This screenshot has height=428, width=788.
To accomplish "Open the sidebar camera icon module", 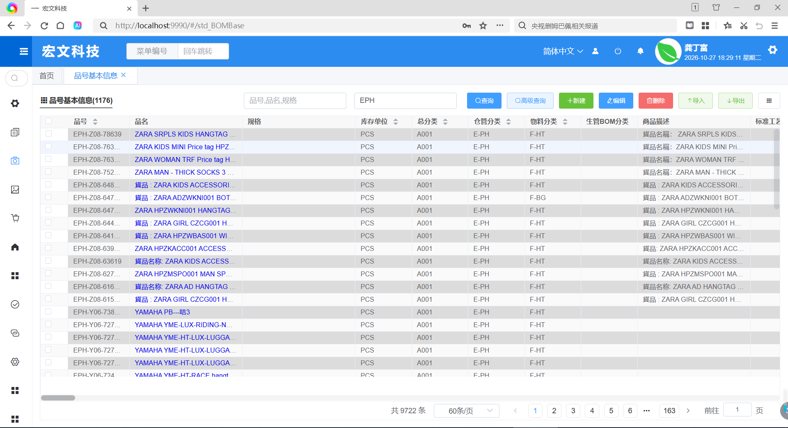I will [15, 161].
